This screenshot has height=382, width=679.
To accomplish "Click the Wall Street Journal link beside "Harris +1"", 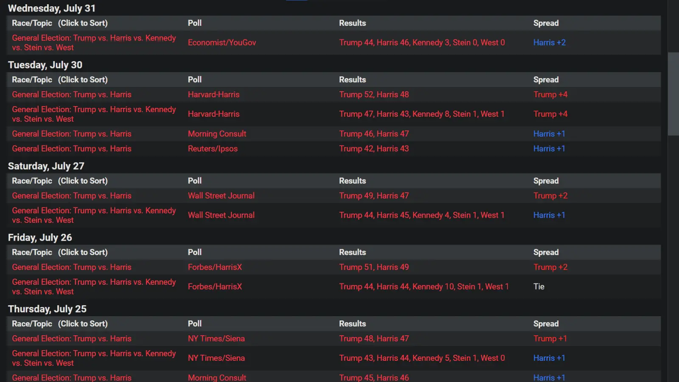I will [x=221, y=215].
